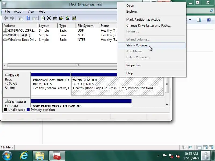The height and width of the screenshot is (161, 215).
Task: Click the Explore magnifier toolbar icon
Action: coord(67,18)
